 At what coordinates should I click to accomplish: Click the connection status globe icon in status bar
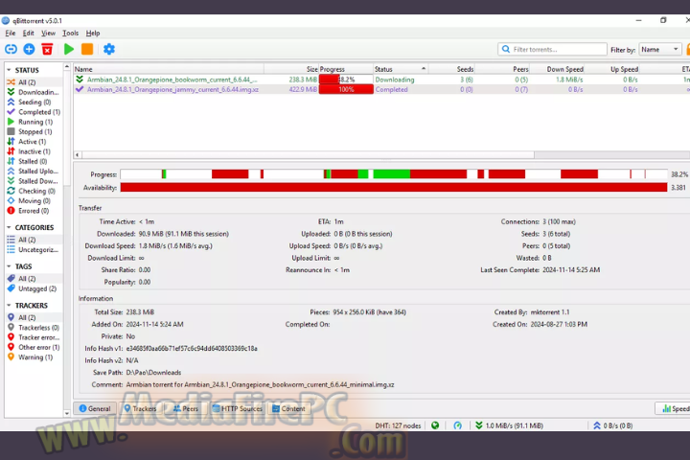[435, 425]
